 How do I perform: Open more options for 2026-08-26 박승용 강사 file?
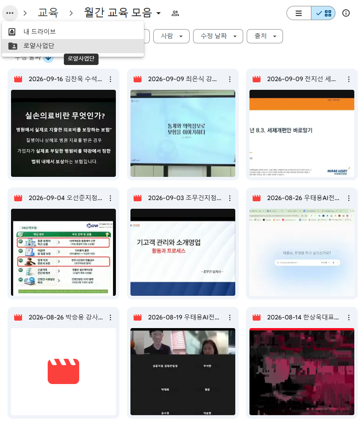[x=110, y=317]
